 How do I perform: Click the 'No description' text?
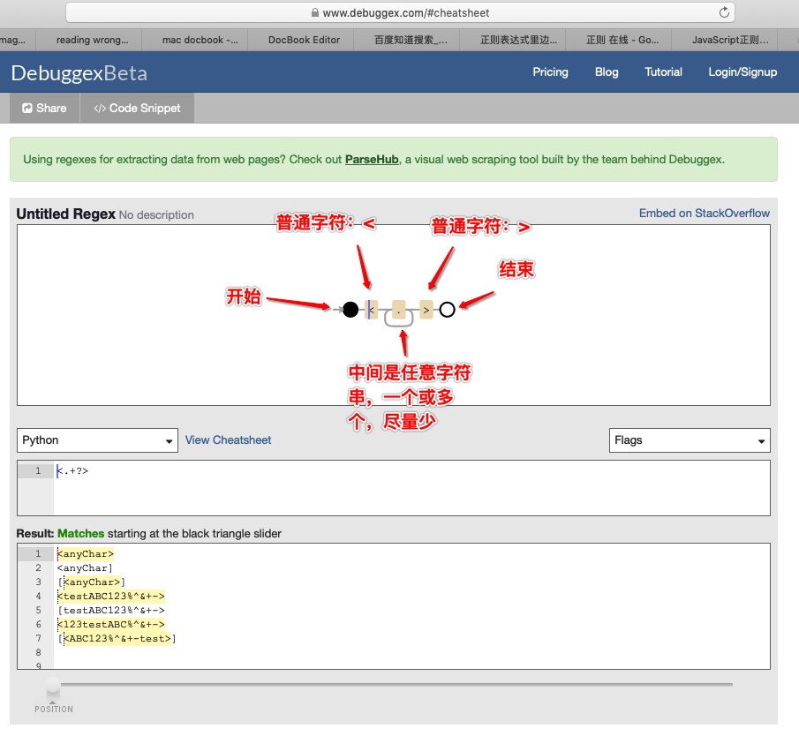click(x=156, y=215)
